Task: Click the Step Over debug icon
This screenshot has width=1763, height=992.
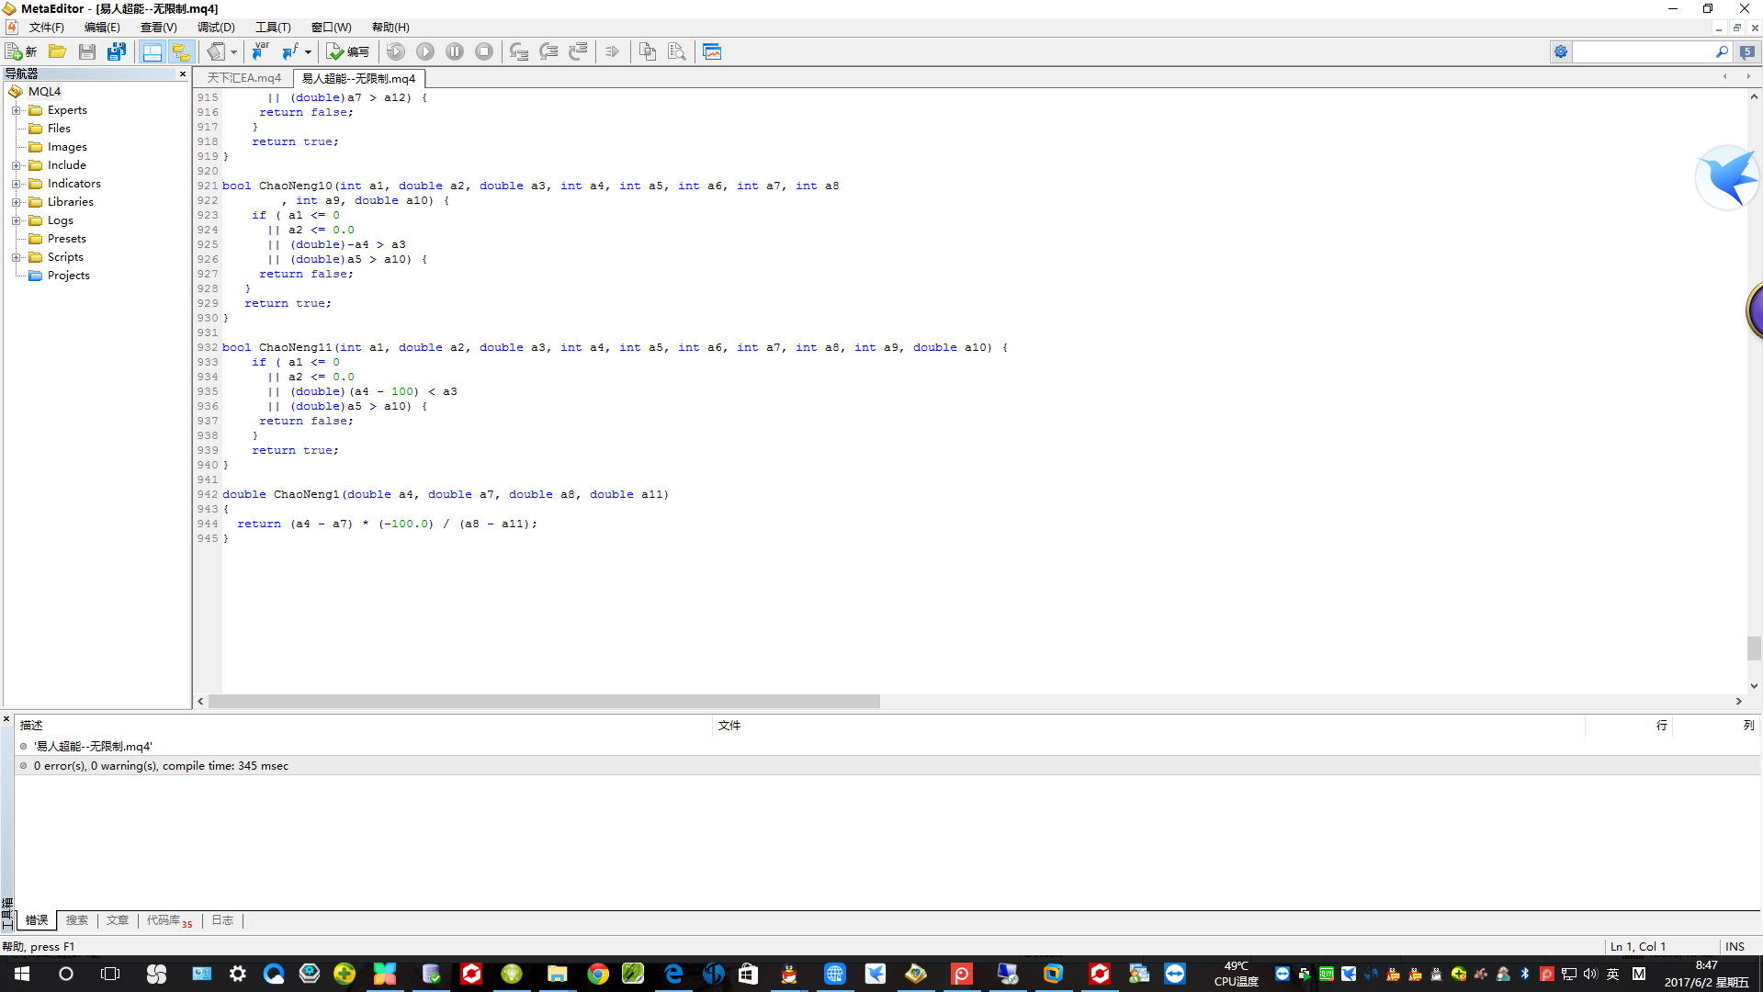Action: coord(548,51)
